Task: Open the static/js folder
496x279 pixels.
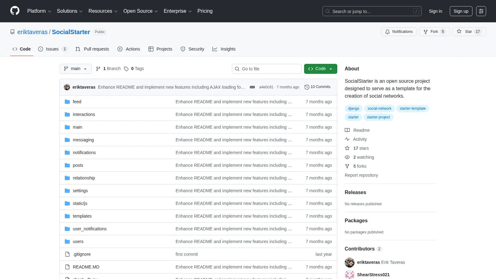Action: tap(80, 203)
